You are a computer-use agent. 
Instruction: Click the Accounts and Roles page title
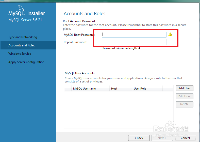click(x=85, y=13)
